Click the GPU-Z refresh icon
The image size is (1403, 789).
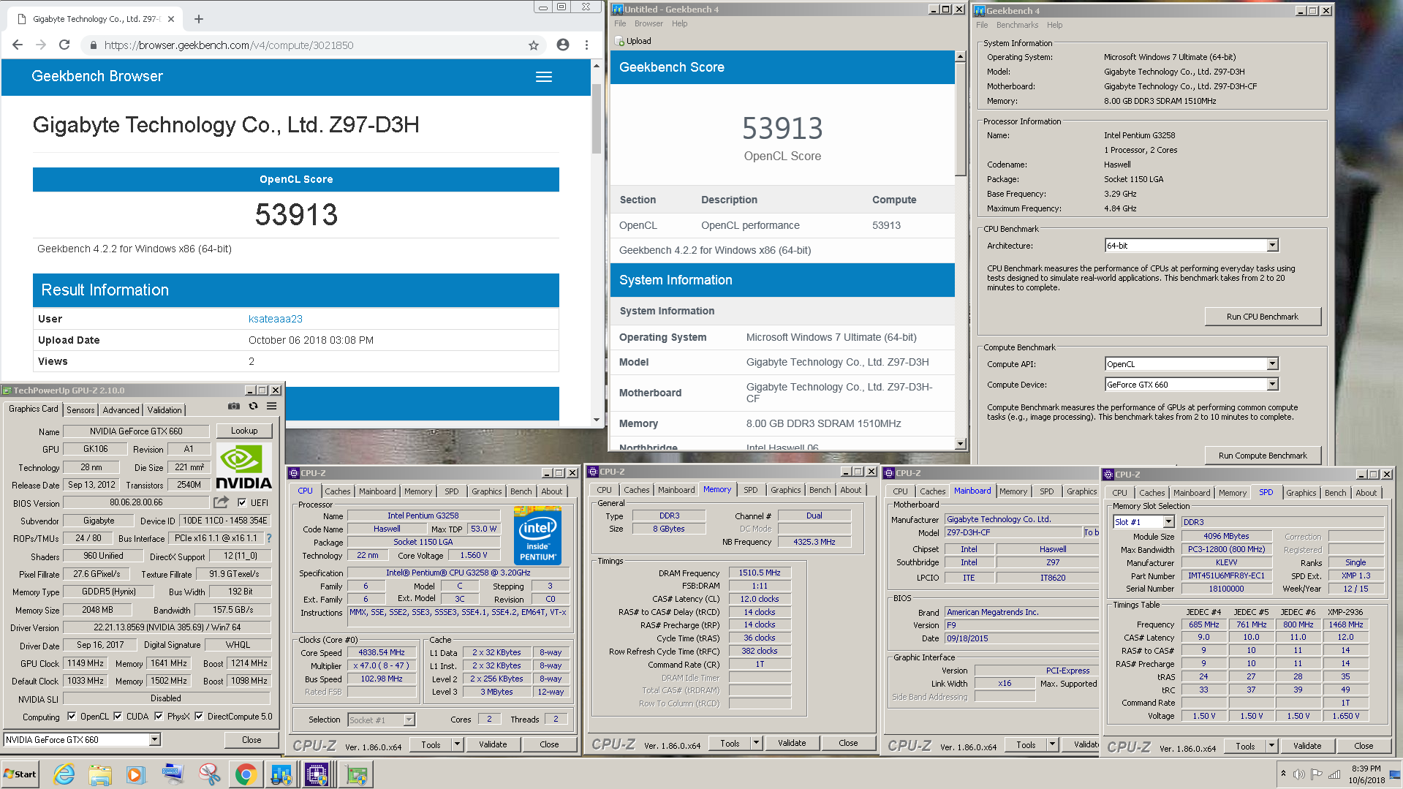tap(254, 406)
